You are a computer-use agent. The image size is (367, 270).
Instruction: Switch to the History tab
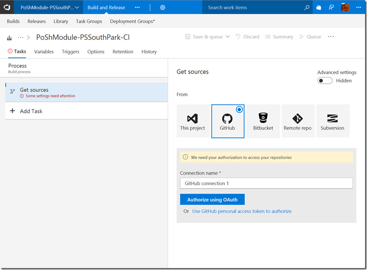[x=149, y=52]
